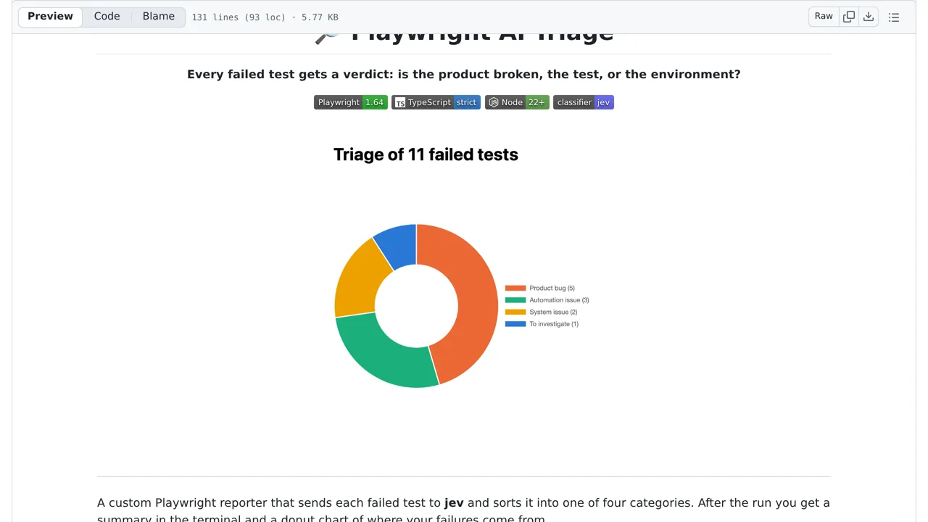Click the "Every failed test gets a verdict" tagline
The height and width of the screenshot is (522, 928).
(x=464, y=74)
